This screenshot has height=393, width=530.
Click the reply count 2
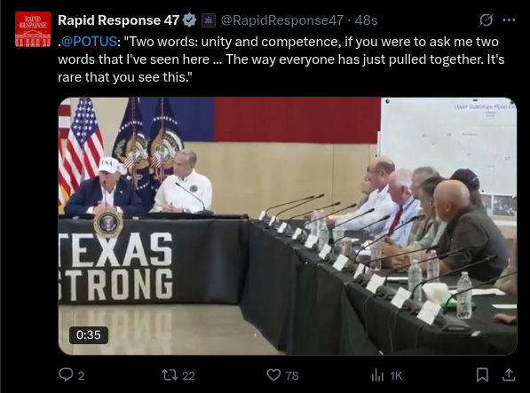pyautogui.click(x=81, y=375)
